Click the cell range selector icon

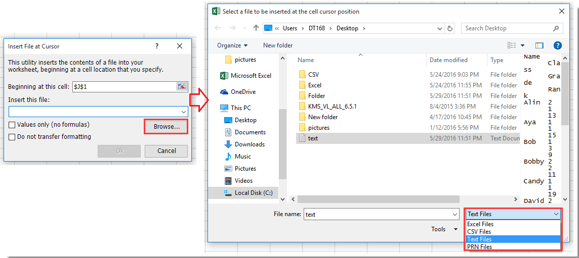(x=182, y=87)
